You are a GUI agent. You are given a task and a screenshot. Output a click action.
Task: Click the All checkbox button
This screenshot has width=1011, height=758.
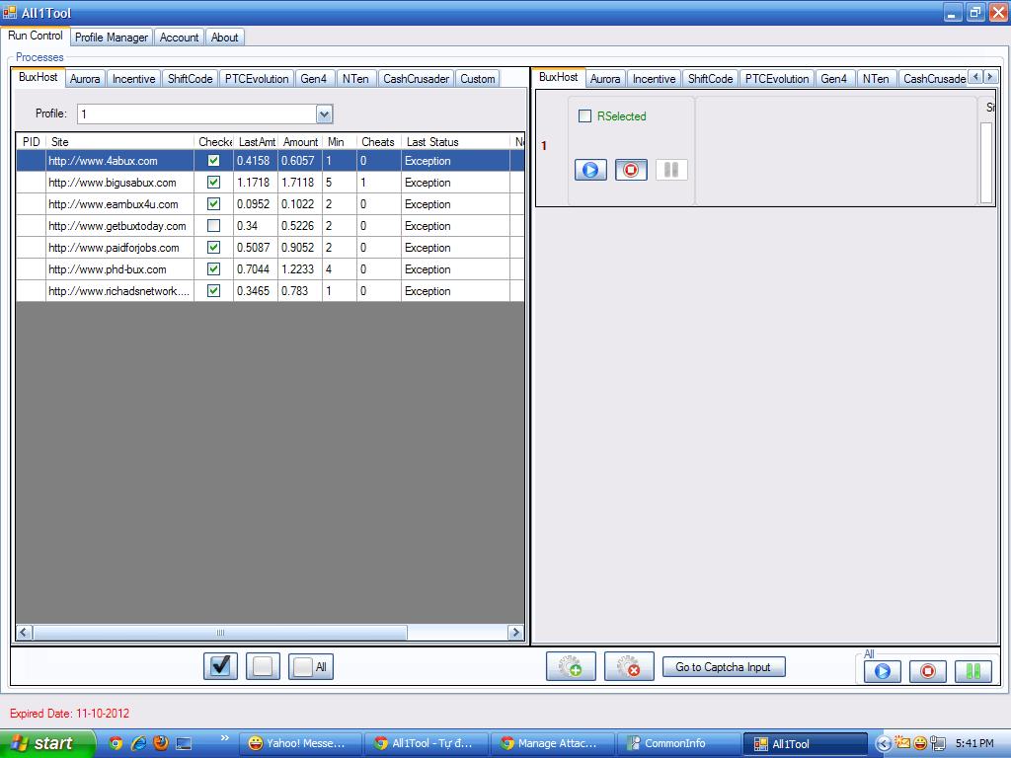[x=311, y=666]
